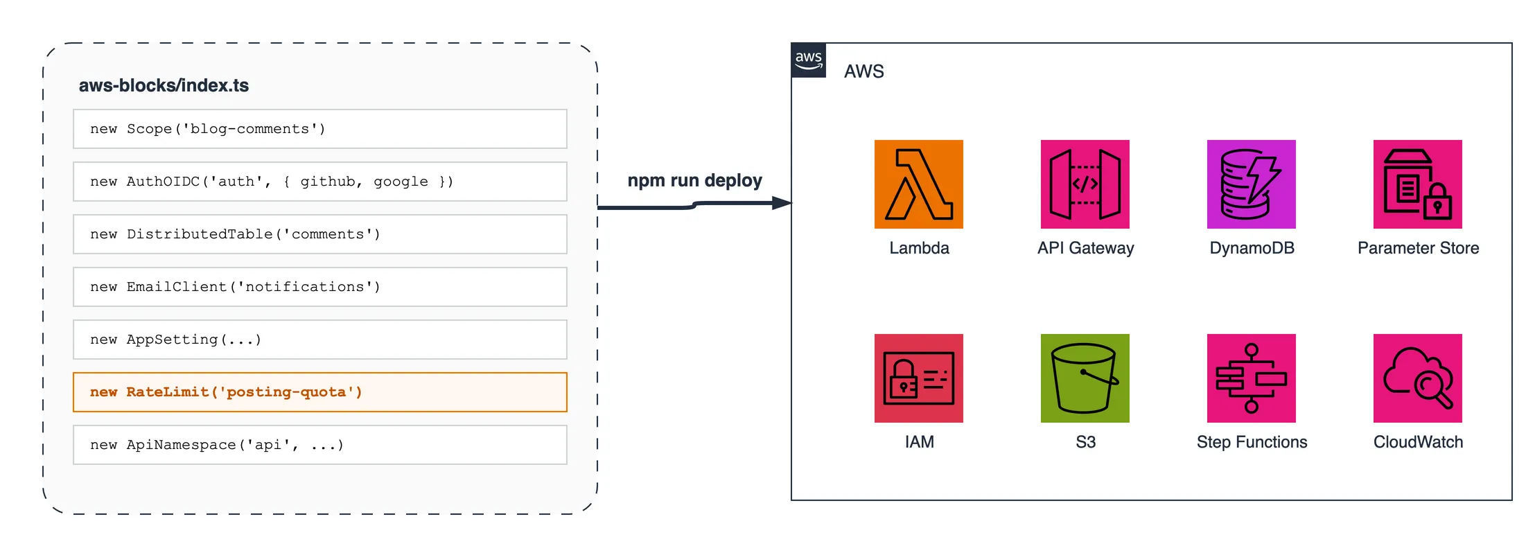The height and width of the screenshot is (537, 1535).
Task: Click the highlighted RateLimit('posting-quota') block
Action: point(320,392)
